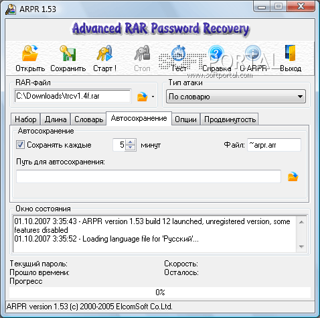Show the О ARPR about info icon
The height and width of the screenshot is (318, 320).
coord(253,54)
